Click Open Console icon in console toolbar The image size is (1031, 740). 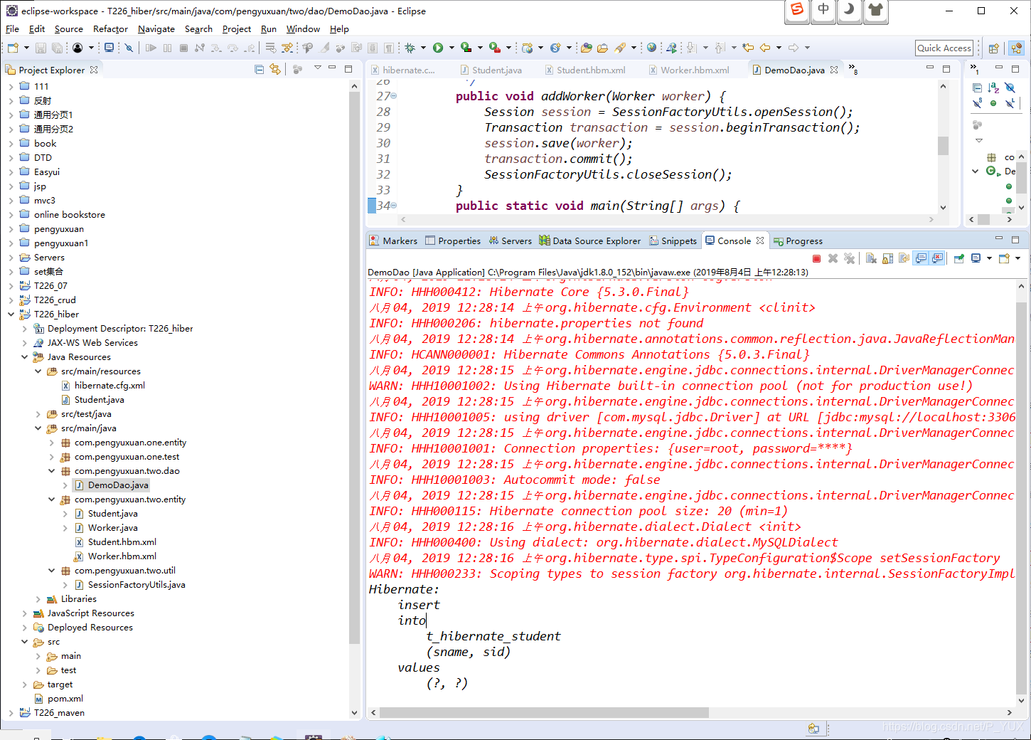click(1004, 258)
